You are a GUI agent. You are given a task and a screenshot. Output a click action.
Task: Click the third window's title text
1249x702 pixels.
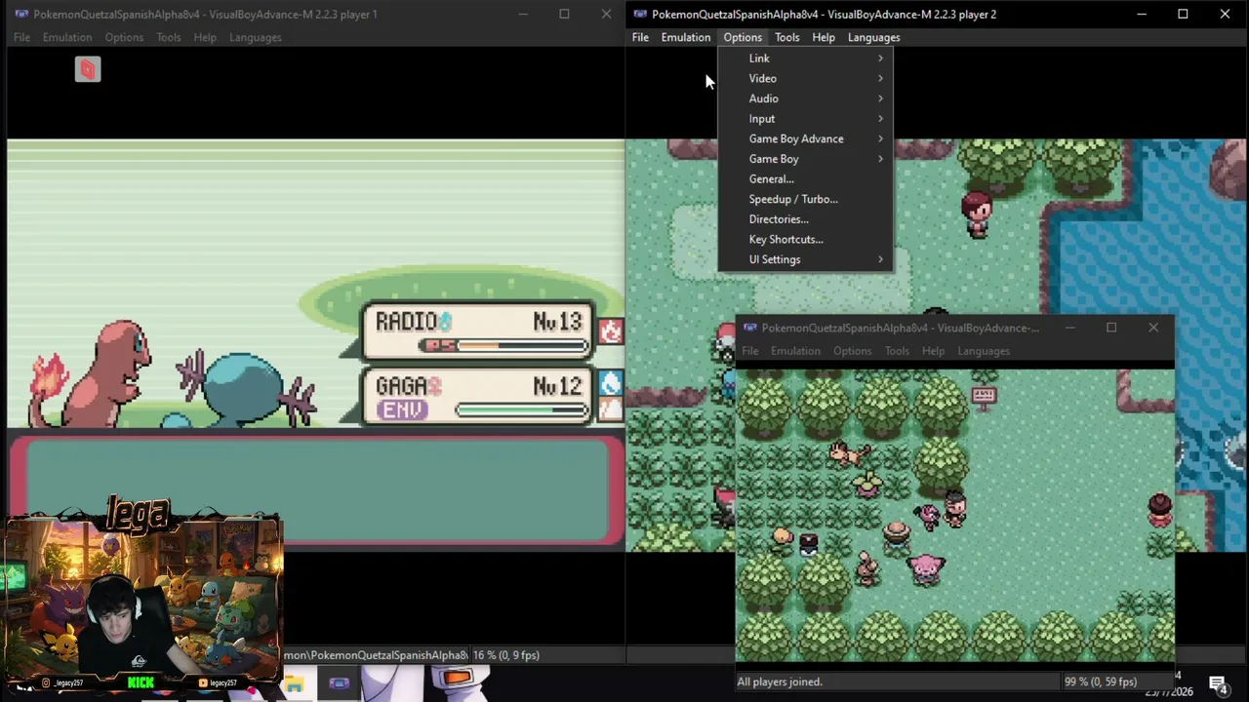click(901, 328)
